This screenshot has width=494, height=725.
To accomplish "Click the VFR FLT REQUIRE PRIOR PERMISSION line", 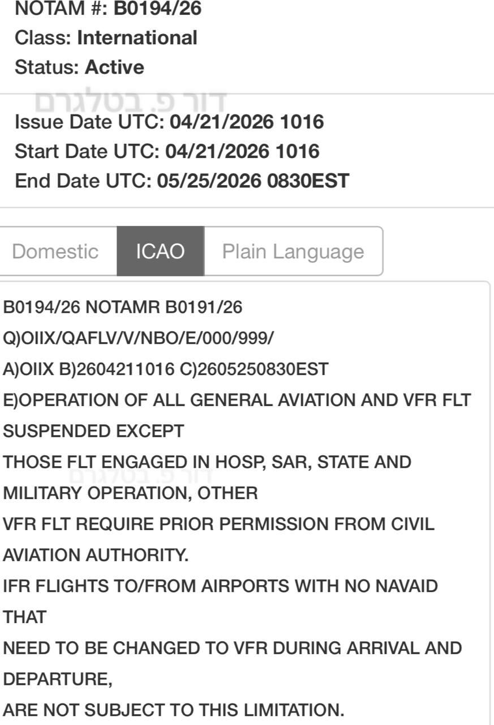I will pos(219,524).
